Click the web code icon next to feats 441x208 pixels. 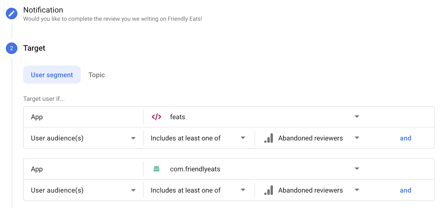pos(156,117)
